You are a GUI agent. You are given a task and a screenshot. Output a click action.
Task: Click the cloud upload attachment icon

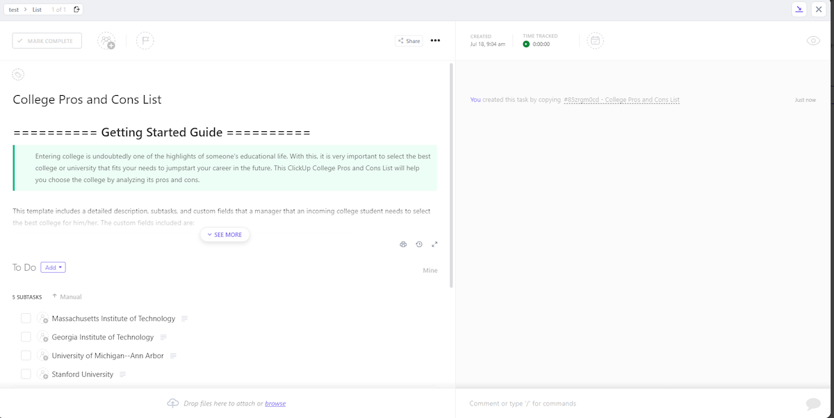[x=173, y=403]
